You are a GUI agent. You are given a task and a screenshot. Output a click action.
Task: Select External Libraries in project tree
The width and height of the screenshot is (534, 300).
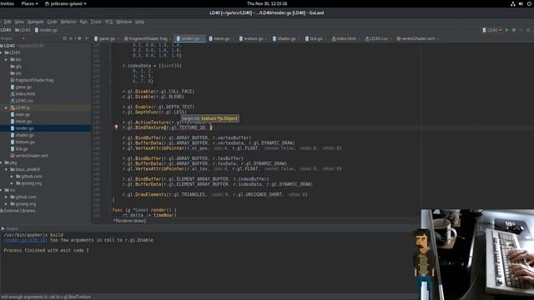coord(18,211)
